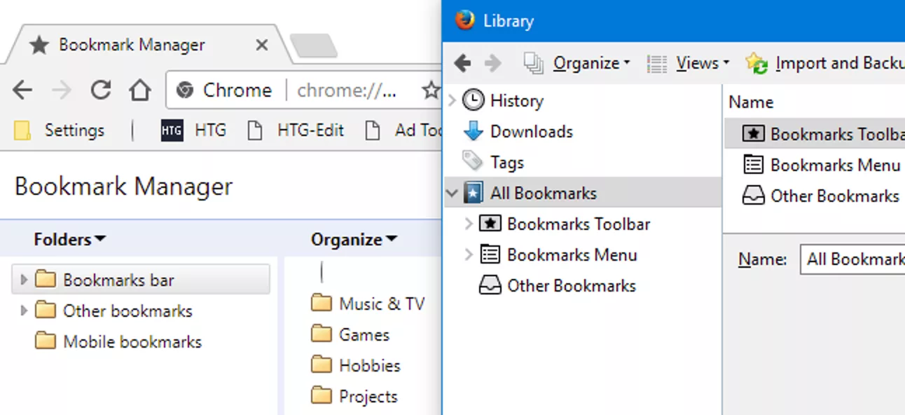Expand Bookmarks Toolbar in the sidebar tree
Image resolution: width=905 pixels, height=415 pixels.
point(468,224)
